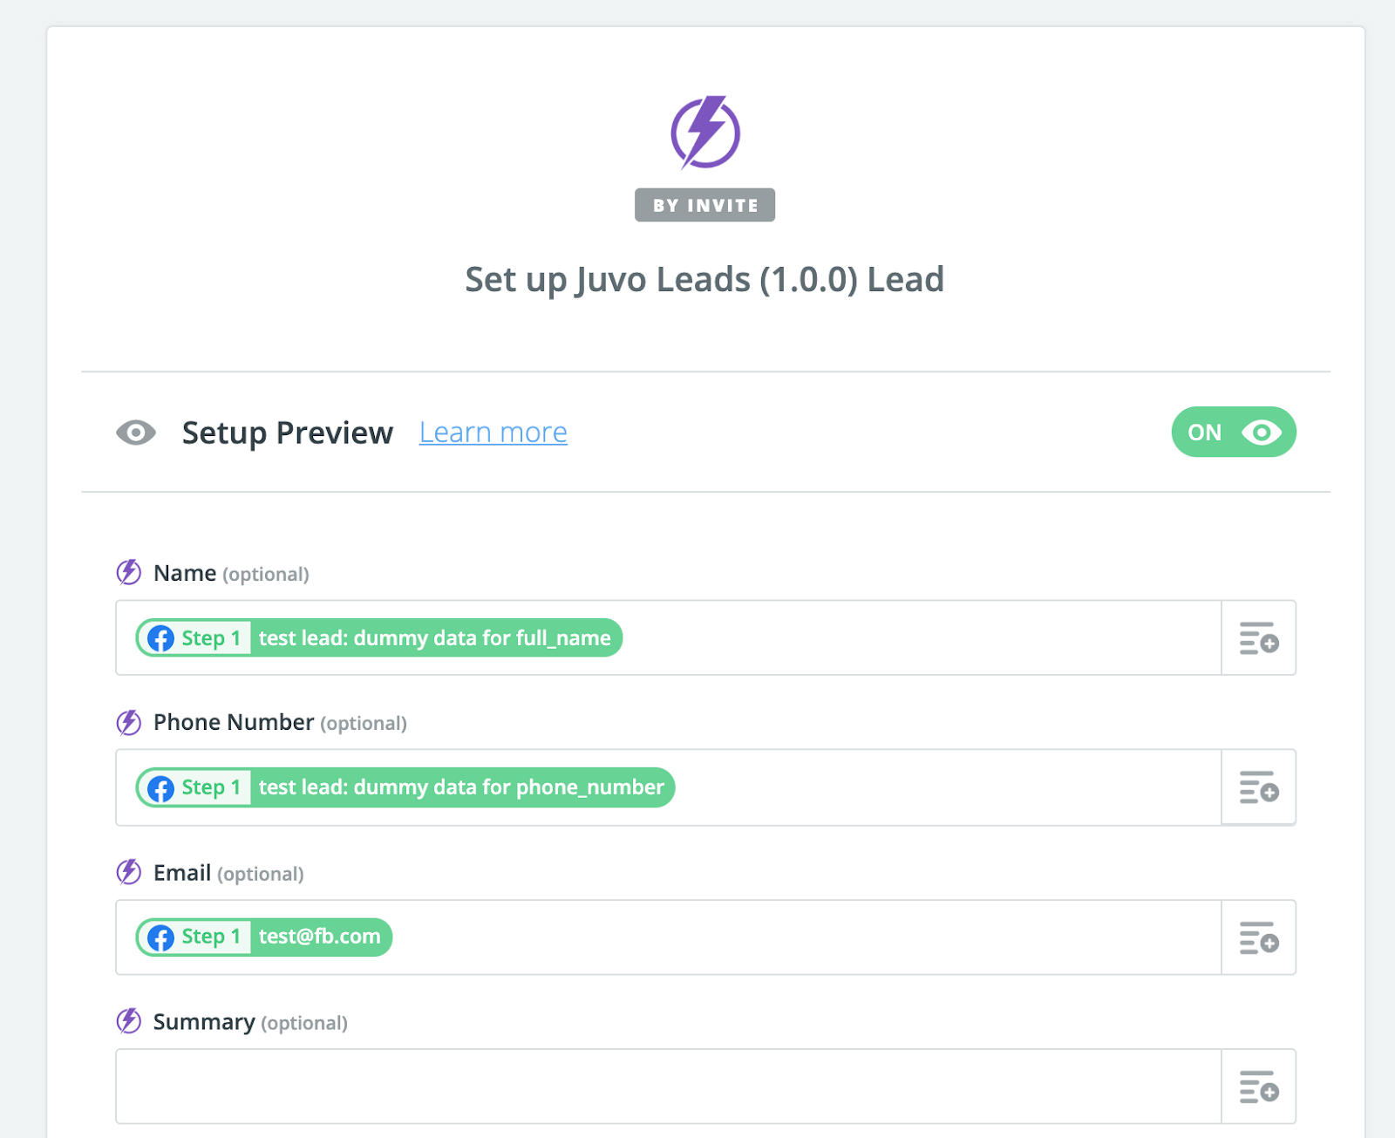This screenshot has height=1138, width=1395.
Task: Click the lightning icon beside Name label
Action: tap(129, 573)
